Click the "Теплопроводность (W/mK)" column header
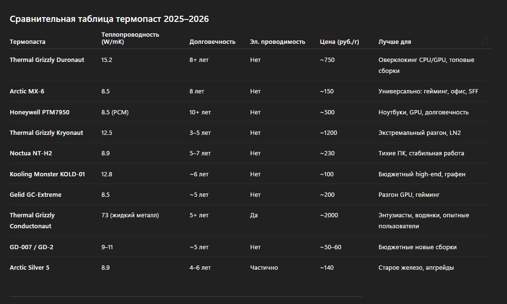 tap(130, 38)
